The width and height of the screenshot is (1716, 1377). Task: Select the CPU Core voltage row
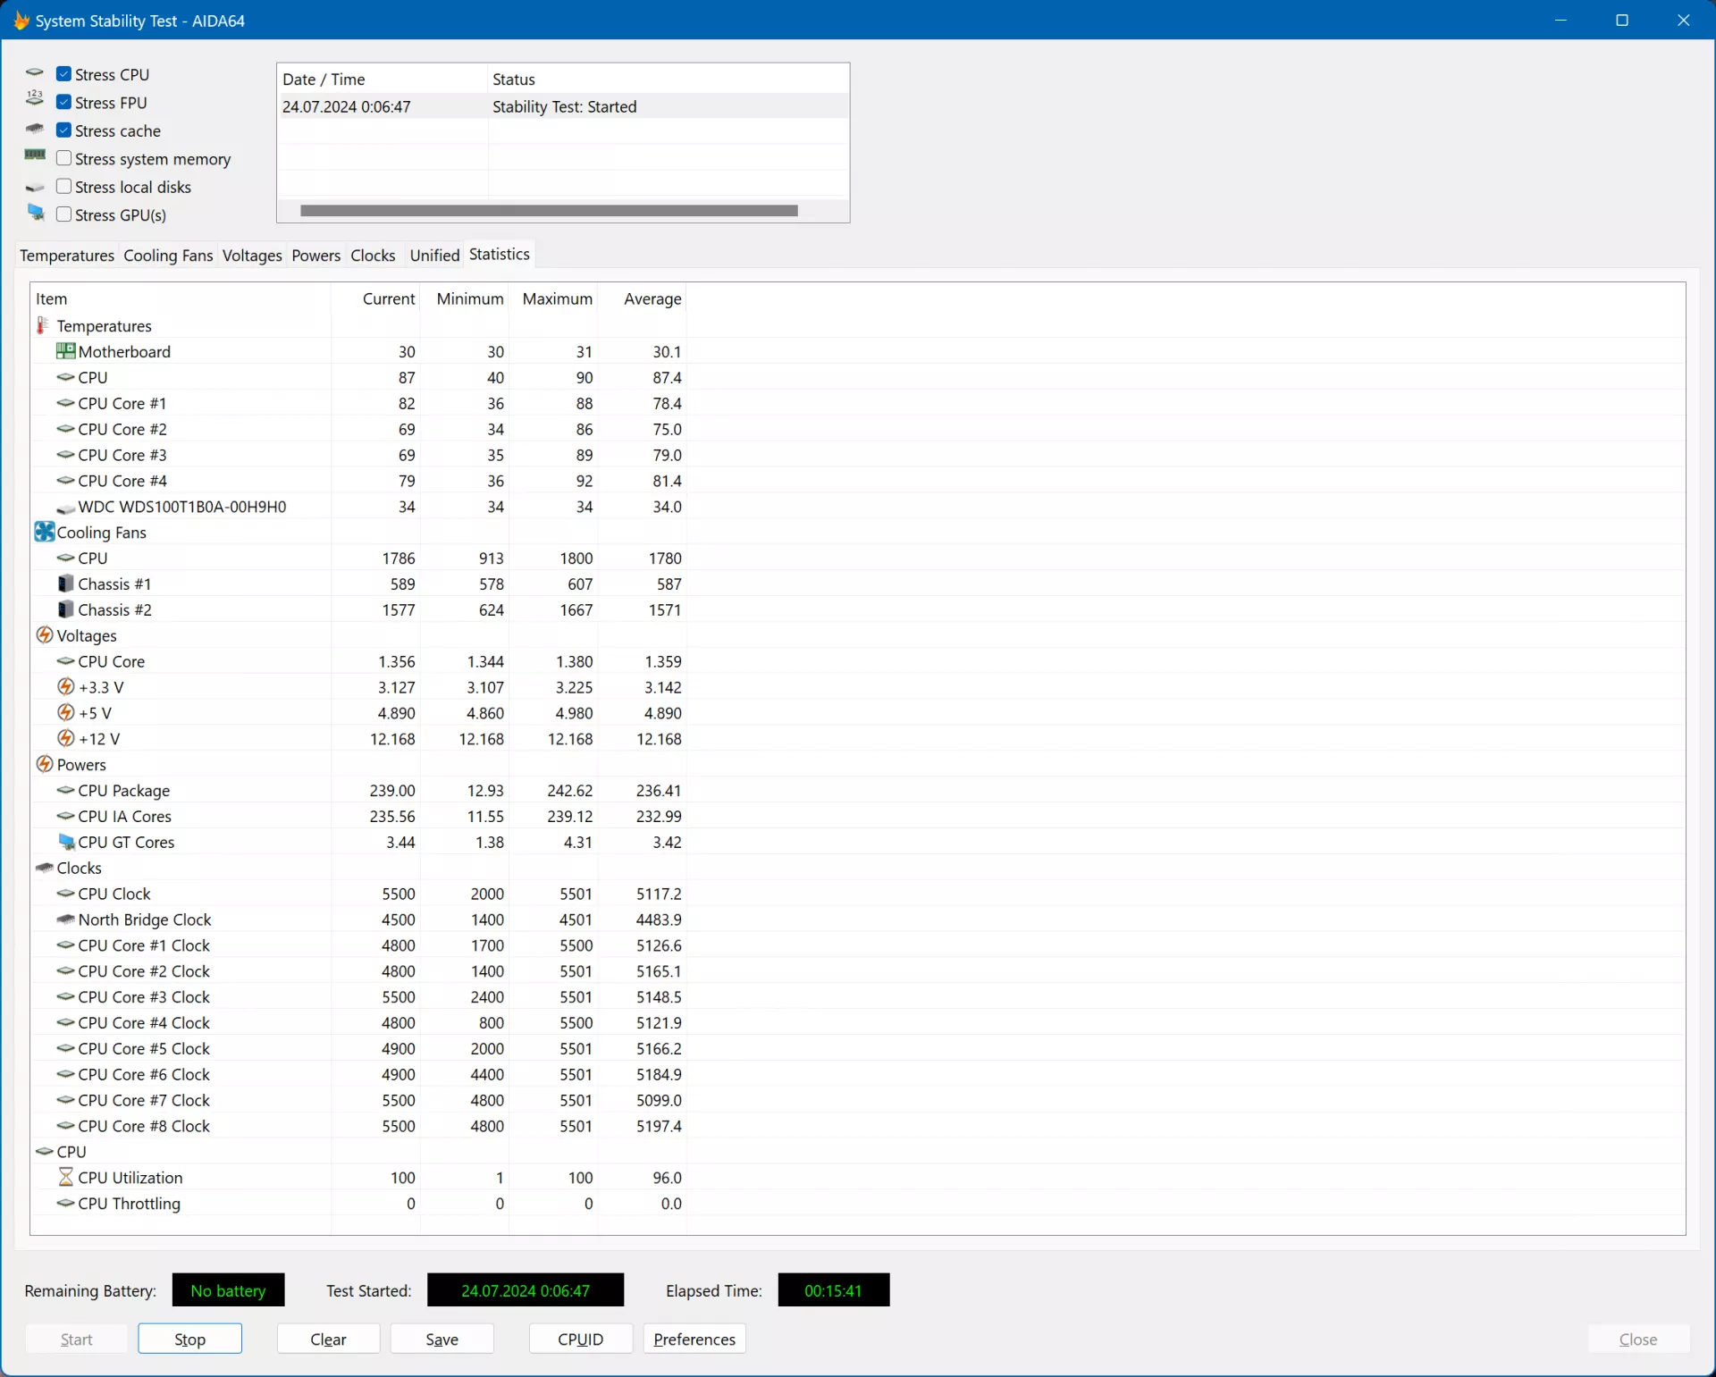coord(358,661)
